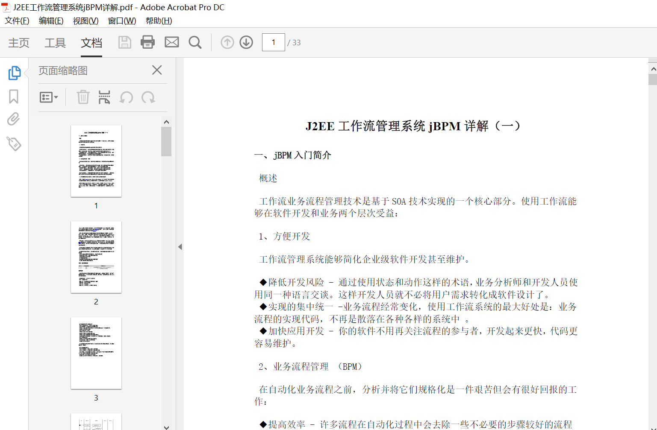The height and width of the screenshot is (430, 657).
Task: Rotate pages clockwise icon
Action: point(148,97)
